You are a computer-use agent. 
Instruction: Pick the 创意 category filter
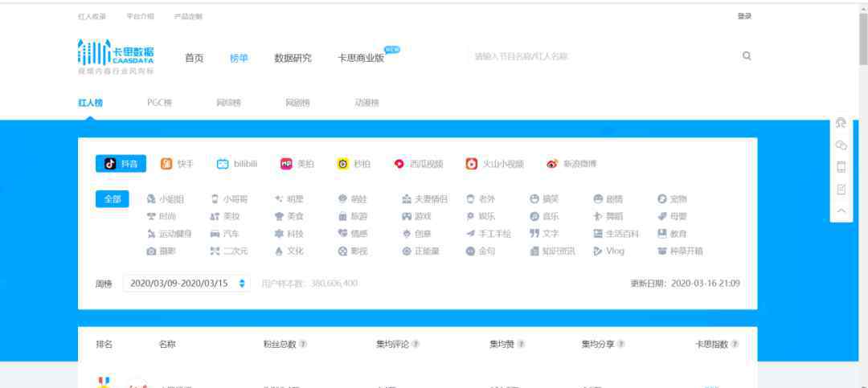416,234
